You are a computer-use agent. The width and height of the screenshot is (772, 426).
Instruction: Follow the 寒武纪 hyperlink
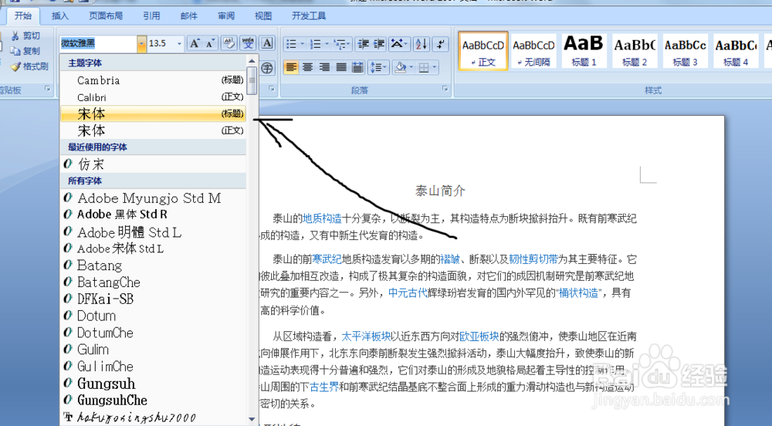pos(327,259)
